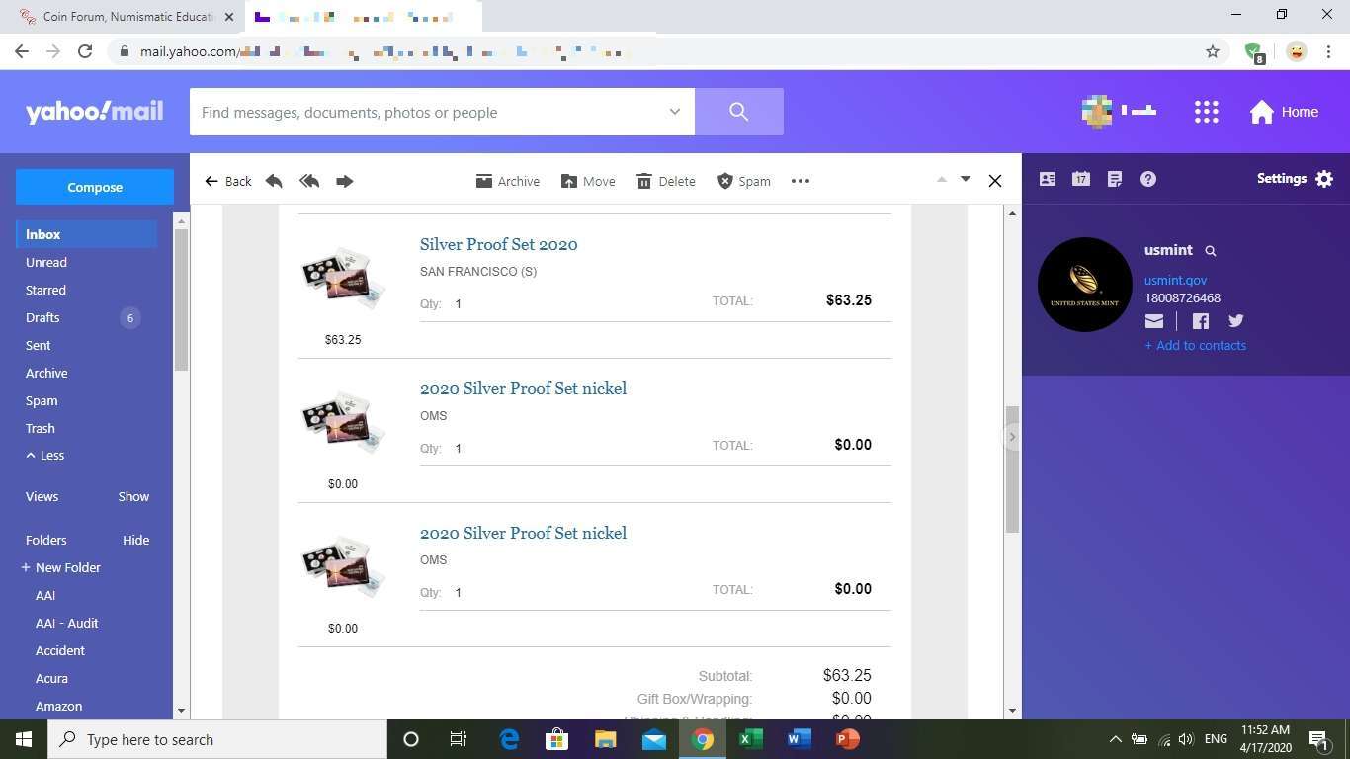Screen dimensions: 1350x759
Task: Add usmint to contacts
Action: (1195, 345)
